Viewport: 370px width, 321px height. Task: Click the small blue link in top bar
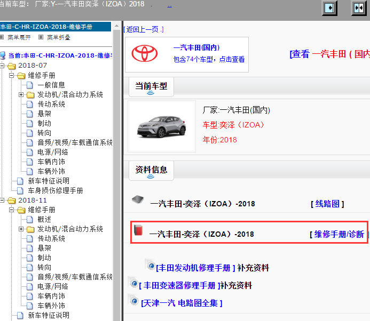coord(169,6)
